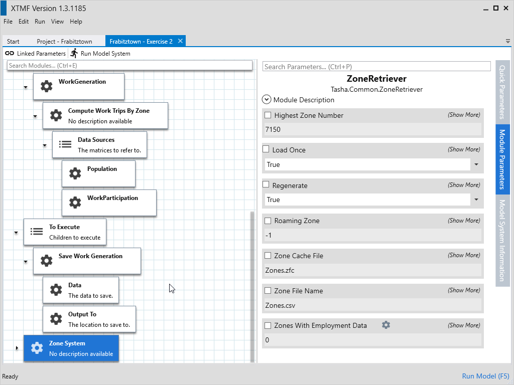Expand the Zone System tree node

point(17,348)
